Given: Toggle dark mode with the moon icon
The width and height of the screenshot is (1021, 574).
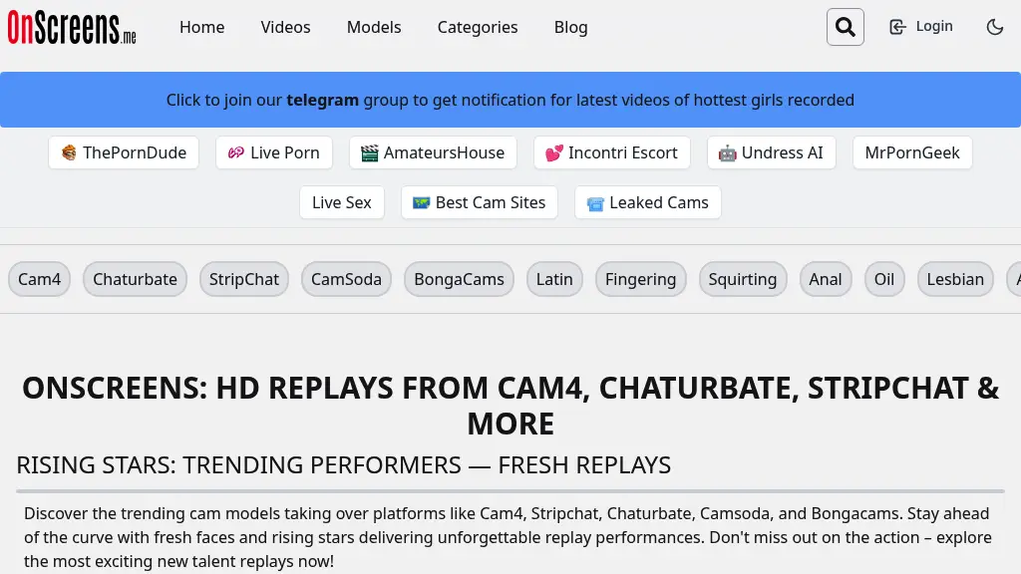Looking at the screenshot, I should (994, 27).
